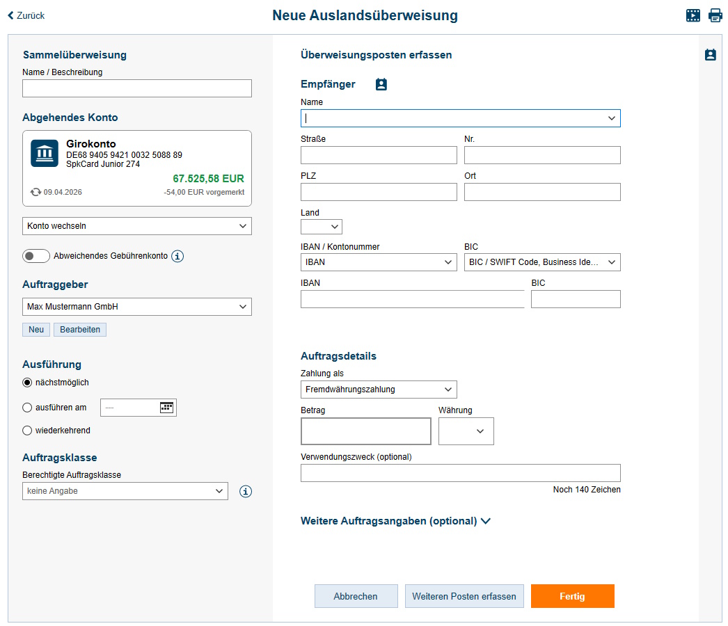Select the 'ausführen am' radio button
This screenshot has width=728, height=626.
(x=28, y=408)
